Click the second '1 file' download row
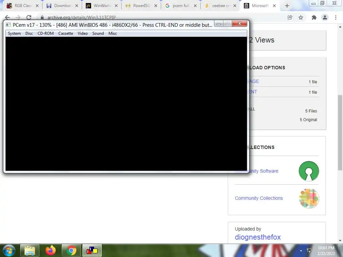Viewport: 343px width, 257px height. pyautogui.click(x=313, y=92)
